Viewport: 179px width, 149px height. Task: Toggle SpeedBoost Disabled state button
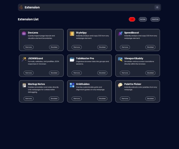click(150, 47)
